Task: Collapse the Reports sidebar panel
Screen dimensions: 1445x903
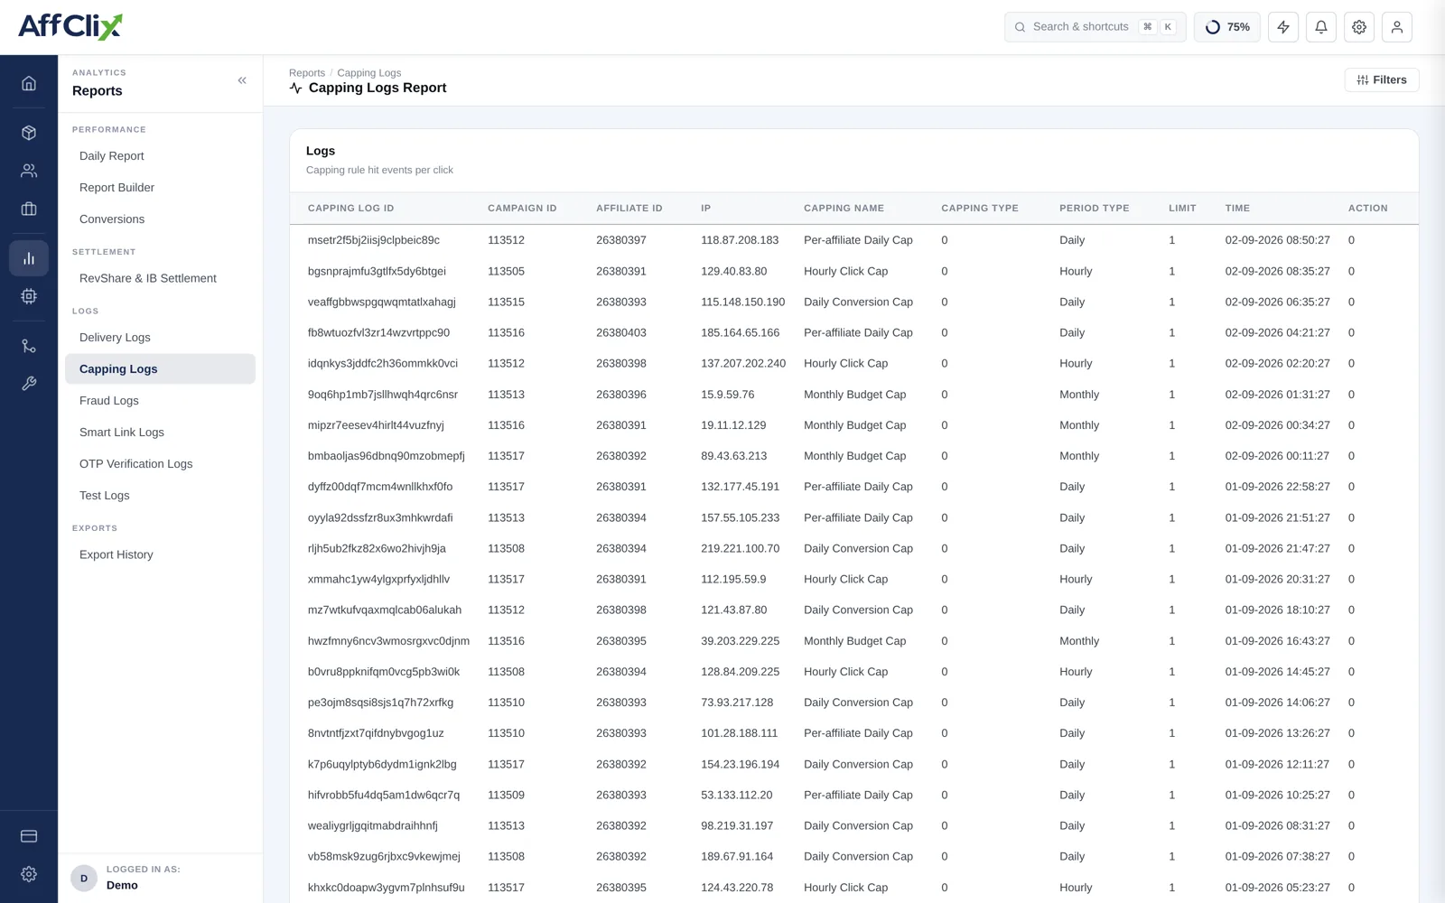Action: tap(242, 80)
